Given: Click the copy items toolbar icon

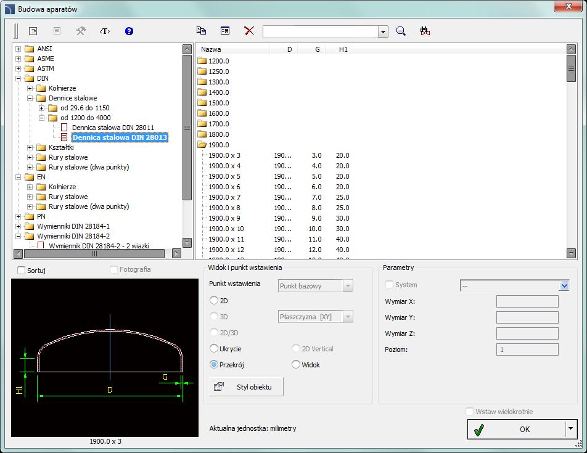Looking at the screenshot, I should (x=202, y=31).
